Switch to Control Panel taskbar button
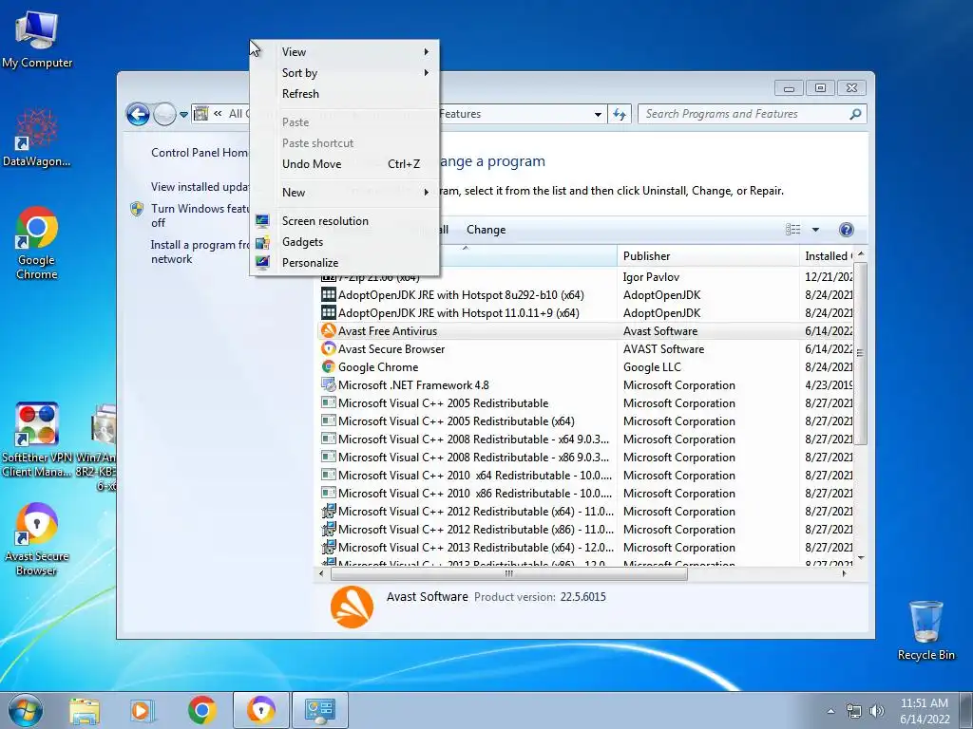Screen dimensions: 973x729 [320, 710]
